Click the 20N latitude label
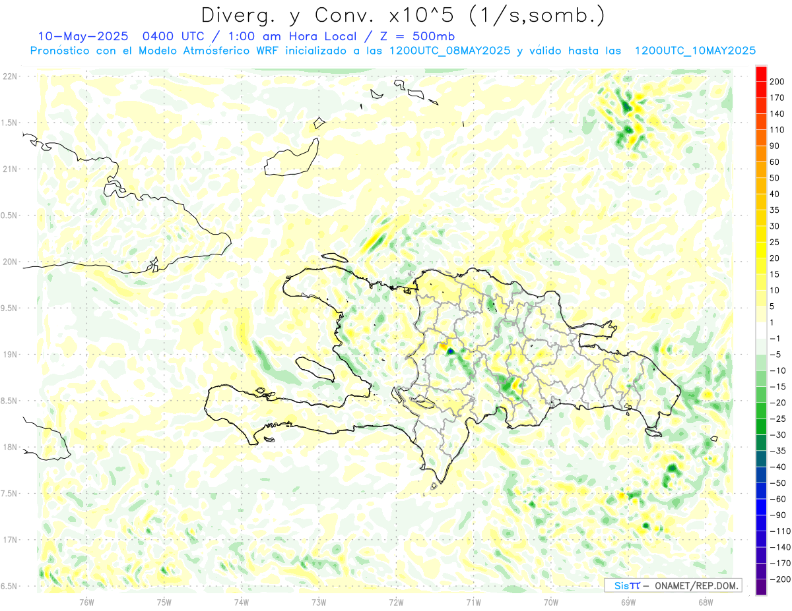 (x=9, y=262)
